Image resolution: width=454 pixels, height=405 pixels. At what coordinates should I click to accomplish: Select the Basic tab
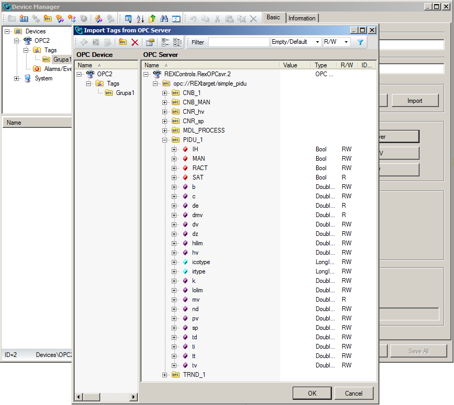click(x=273, y=18)
